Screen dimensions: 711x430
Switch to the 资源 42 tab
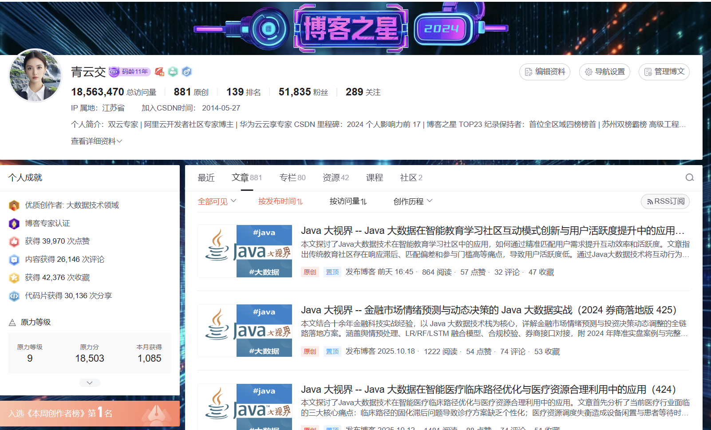point(336,178)
